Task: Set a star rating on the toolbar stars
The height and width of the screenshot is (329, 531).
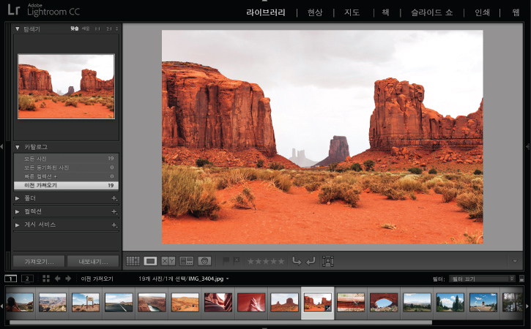Action: tap(266, 262)
